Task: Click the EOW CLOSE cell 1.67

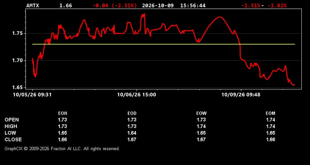Action: point(201,139)
